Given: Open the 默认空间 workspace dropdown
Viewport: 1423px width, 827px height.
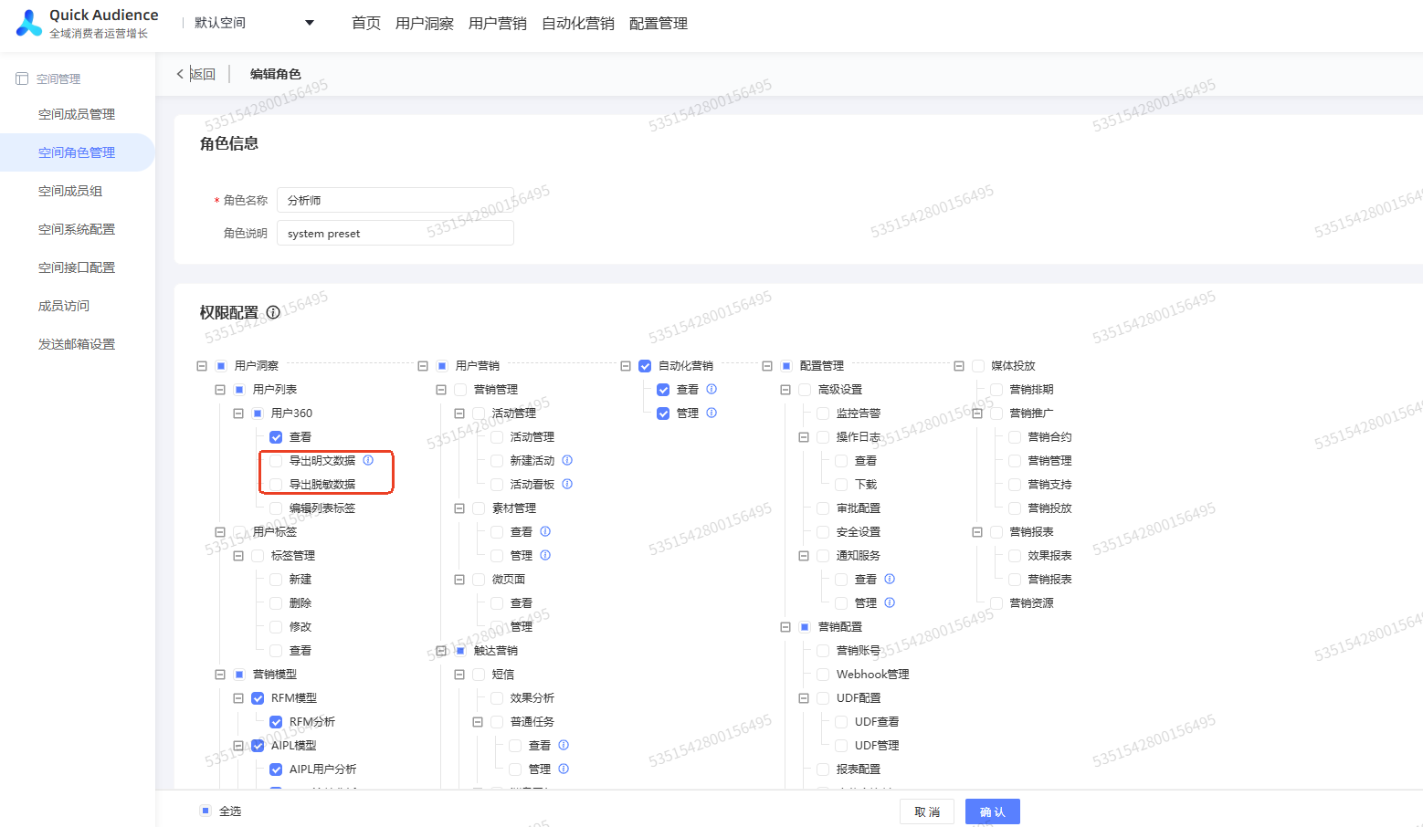Looking at the screenshot, I should click(x=253, y=23).
